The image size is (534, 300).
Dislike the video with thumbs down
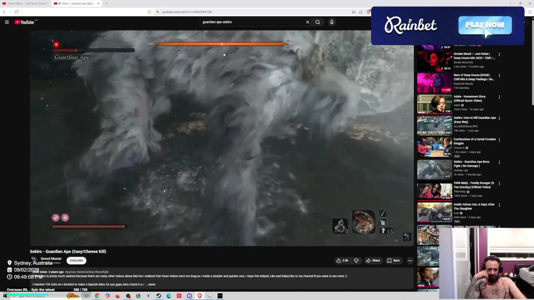click(356, 260)
